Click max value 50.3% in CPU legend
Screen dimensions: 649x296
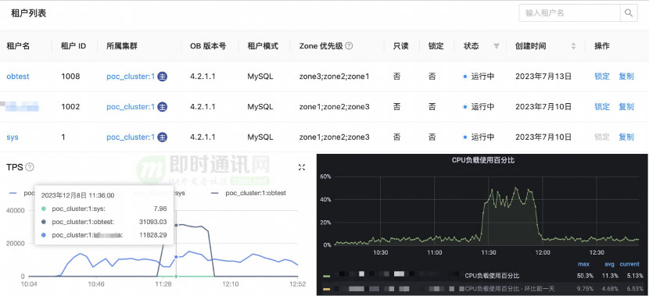tap(585, 276)
